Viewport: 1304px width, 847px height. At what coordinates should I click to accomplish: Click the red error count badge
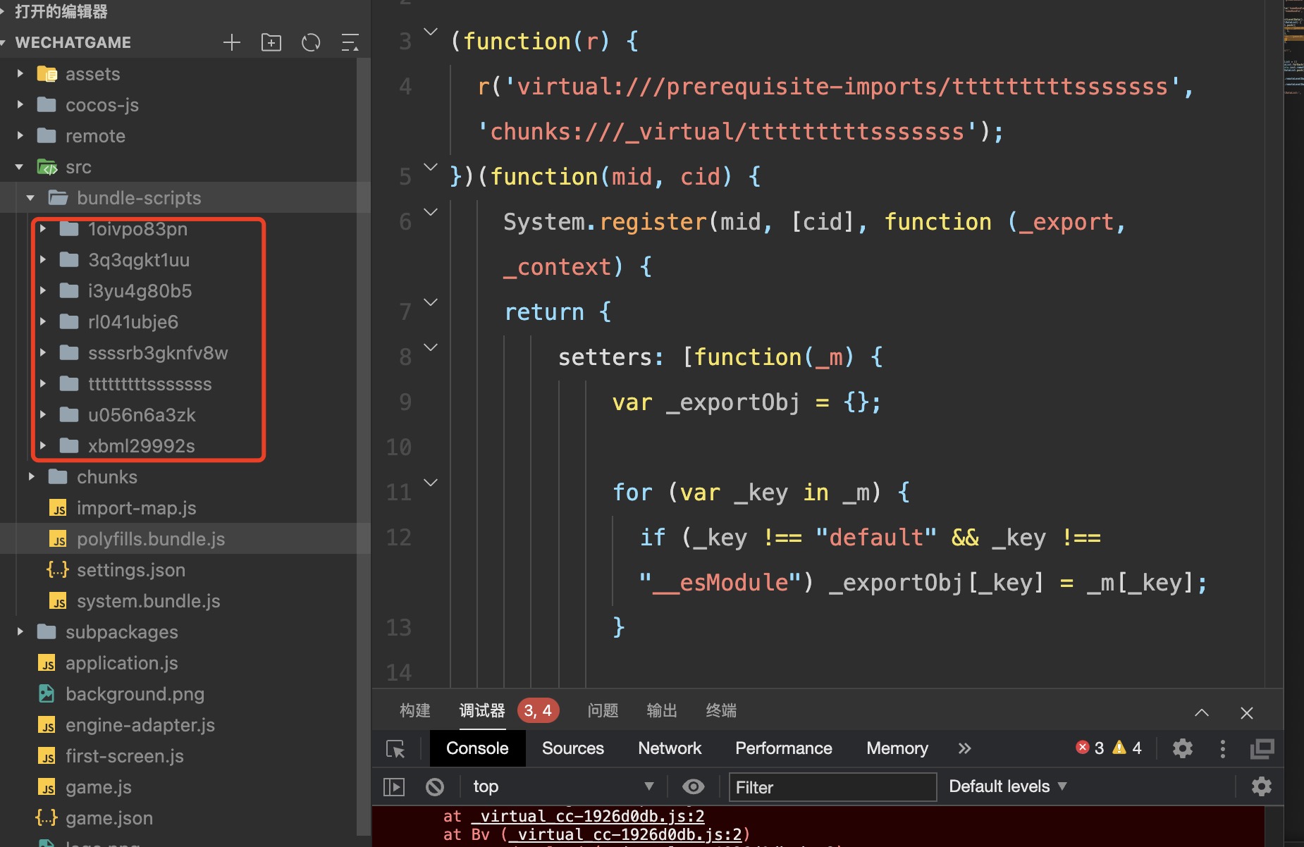pos(1090,748)
